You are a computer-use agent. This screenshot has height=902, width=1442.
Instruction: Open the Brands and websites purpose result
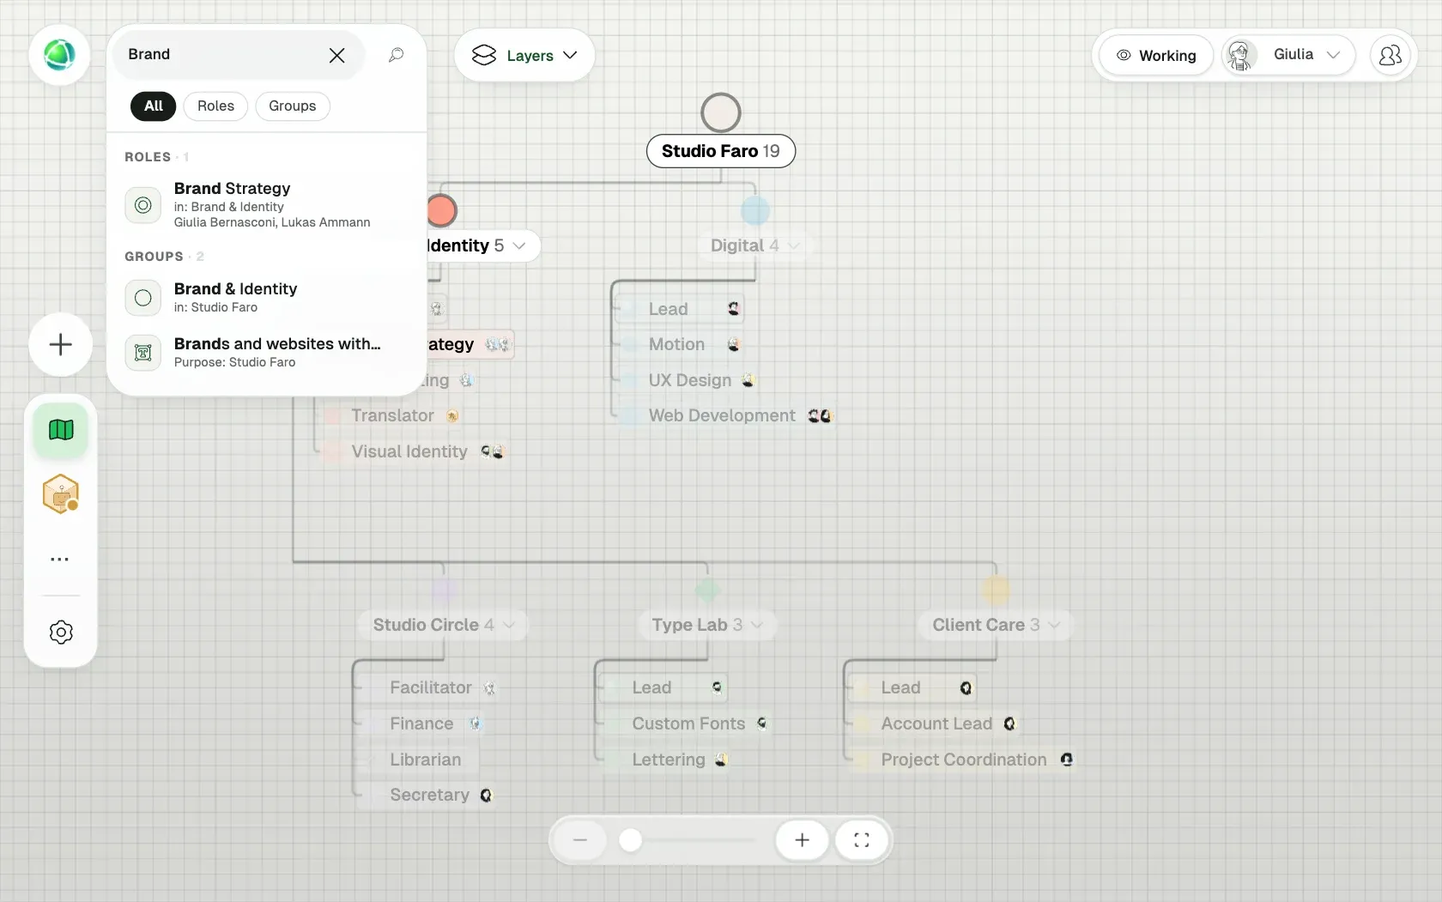(267, 353)
